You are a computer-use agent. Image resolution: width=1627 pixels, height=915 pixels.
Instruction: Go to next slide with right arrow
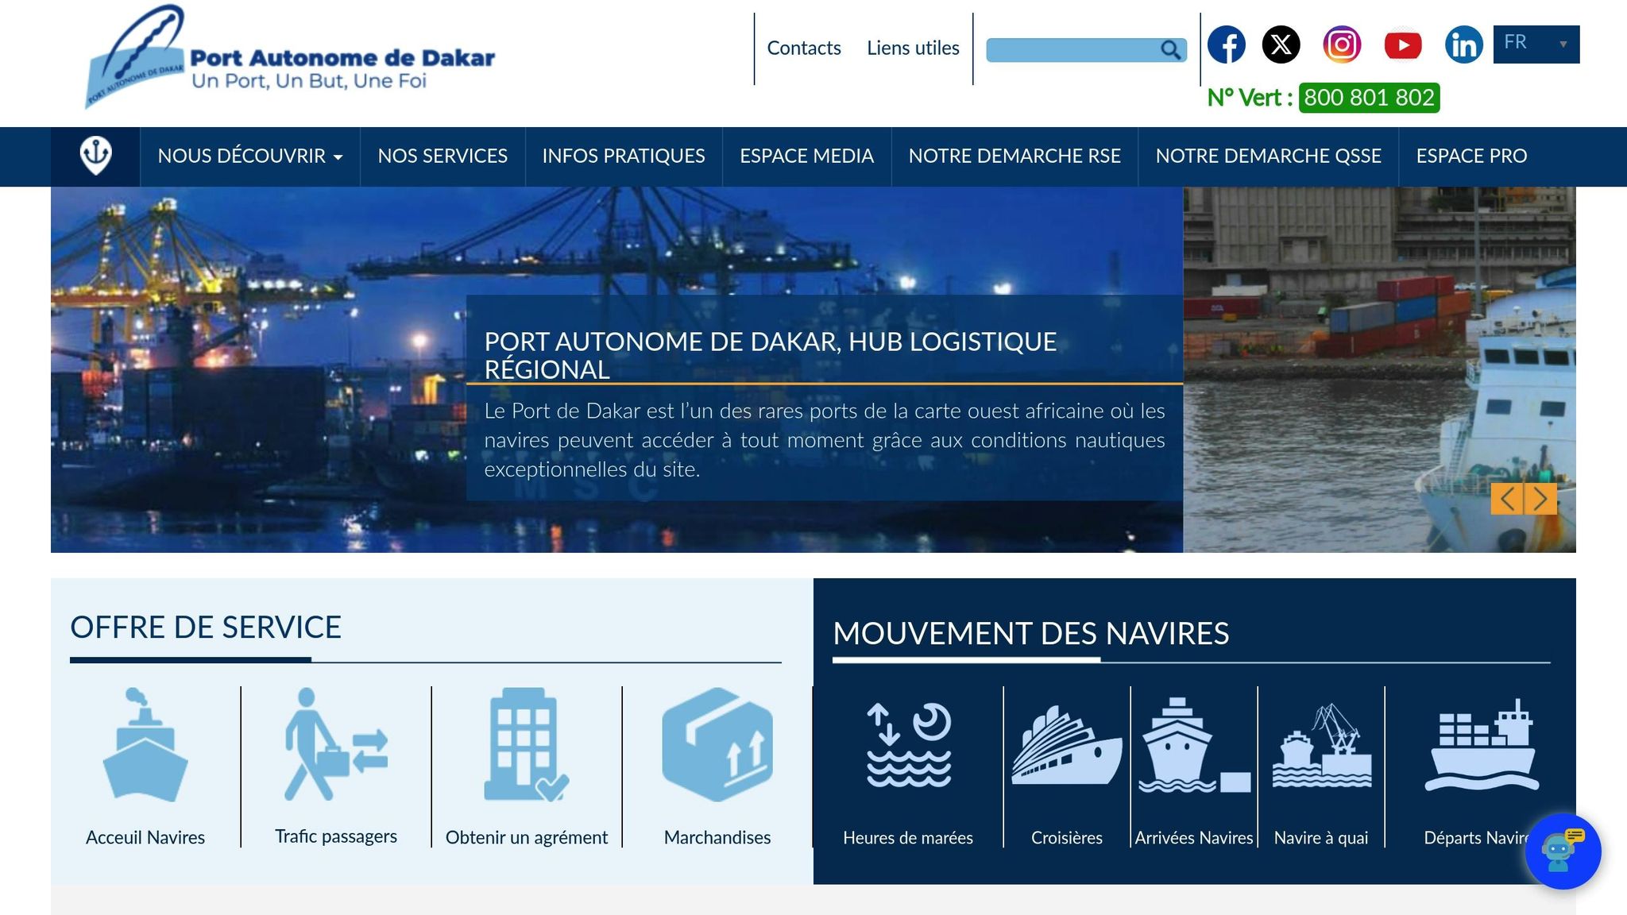point(1540,499)
